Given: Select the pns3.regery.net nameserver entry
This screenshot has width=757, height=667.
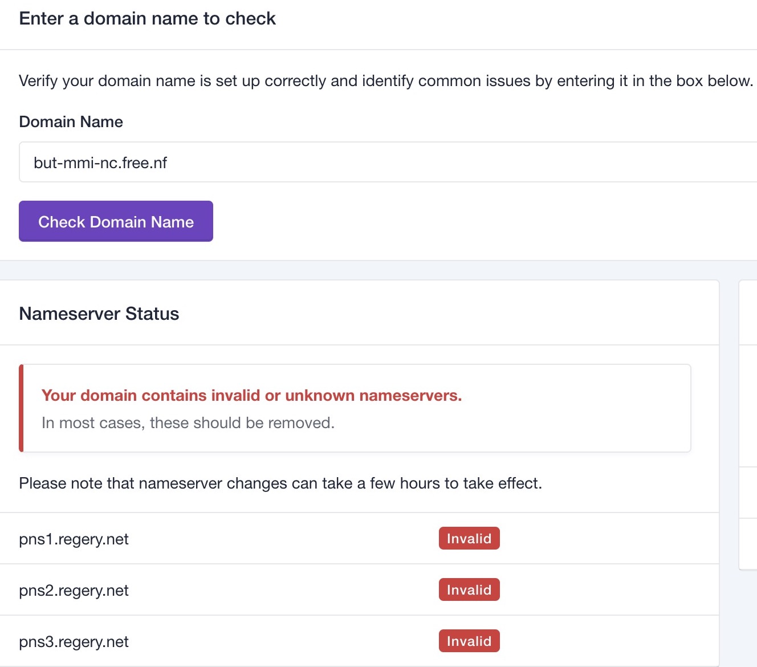Looking at the screenshot, I should 74,642.
